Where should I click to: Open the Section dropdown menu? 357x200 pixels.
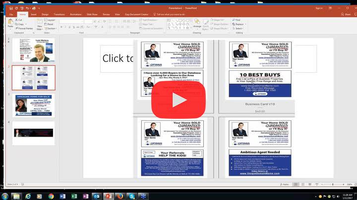pos(51,28)
